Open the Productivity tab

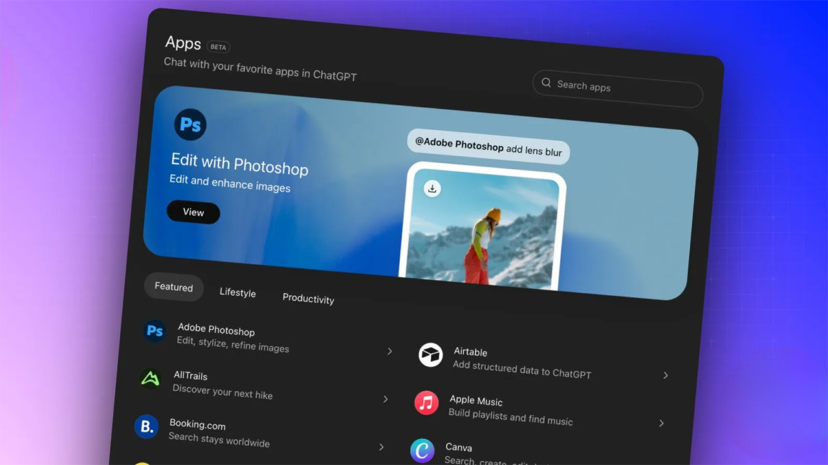[308, 299]
